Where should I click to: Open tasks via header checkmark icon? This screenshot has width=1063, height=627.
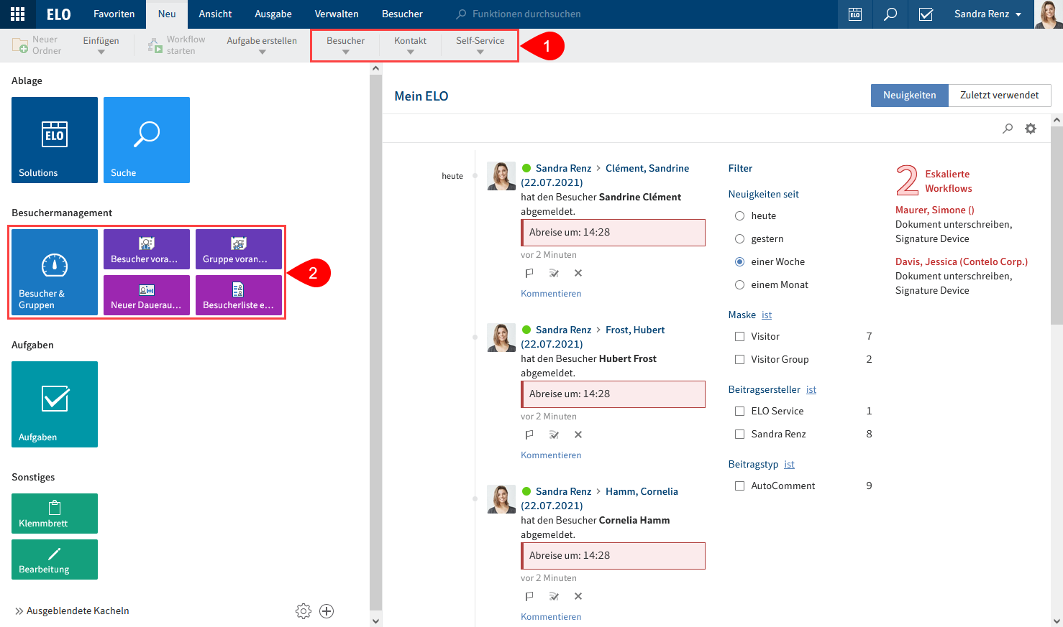926,14
